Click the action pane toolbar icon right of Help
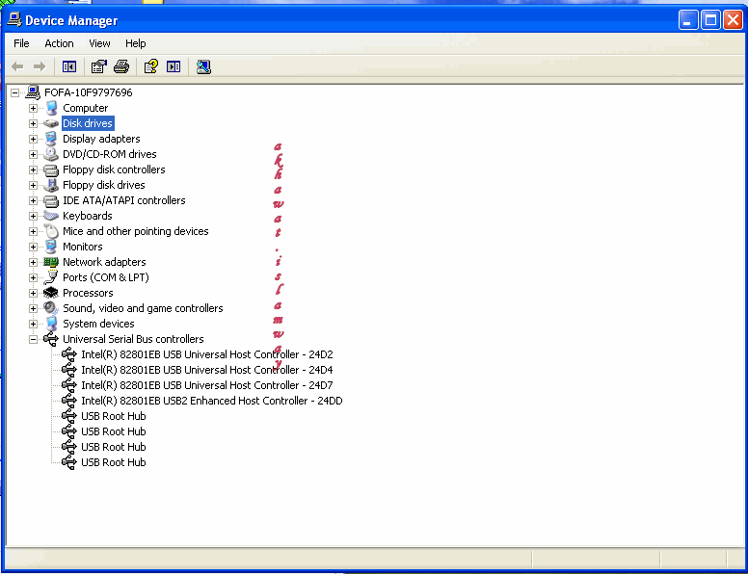 pos(174,66)
